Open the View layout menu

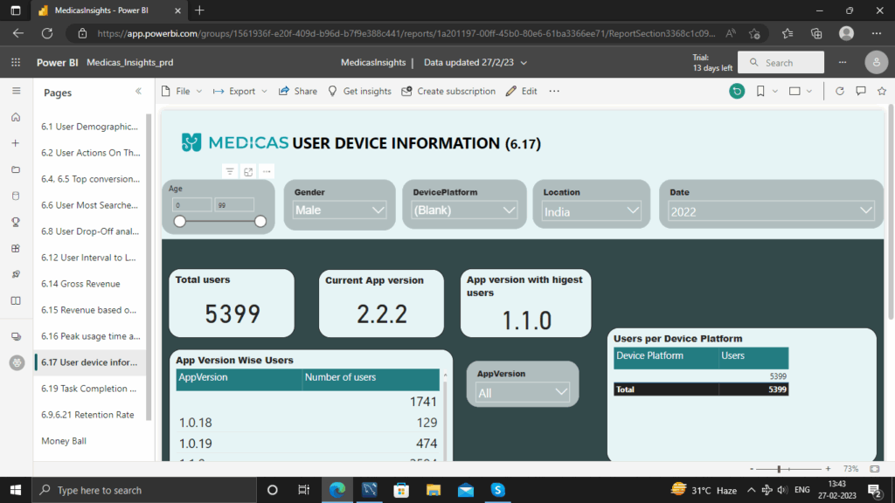(800, 91)
